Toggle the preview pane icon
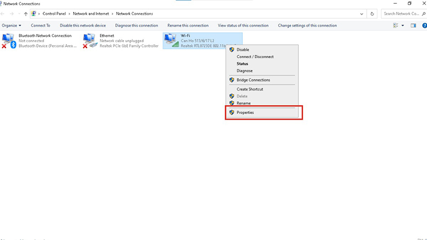This screenshot has height=240, width=427. tap(413, 25)
